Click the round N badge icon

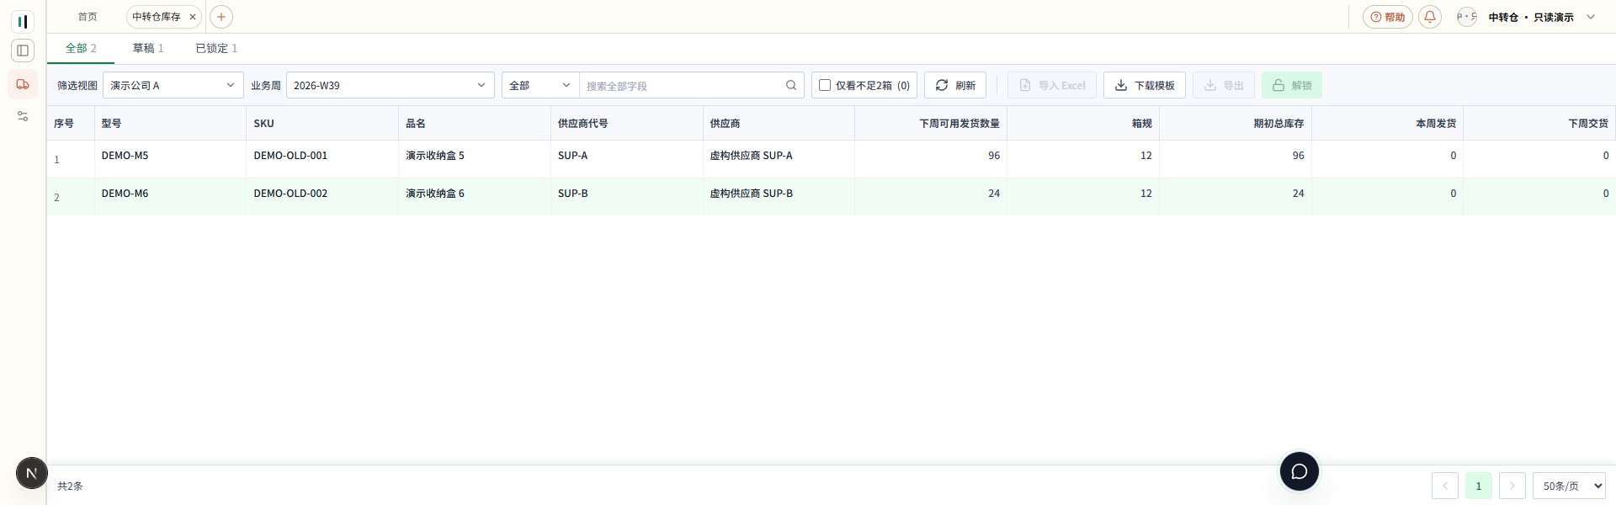coord(32,473)
